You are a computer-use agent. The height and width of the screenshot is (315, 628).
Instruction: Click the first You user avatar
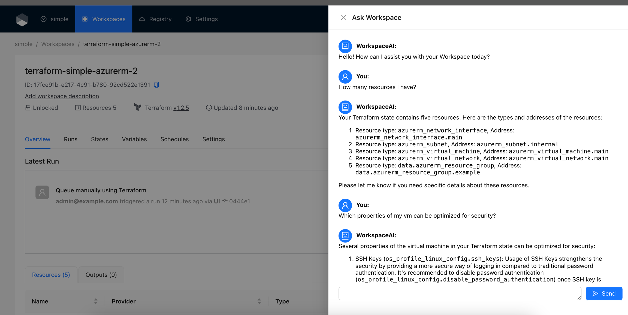[x=345, y=77]
